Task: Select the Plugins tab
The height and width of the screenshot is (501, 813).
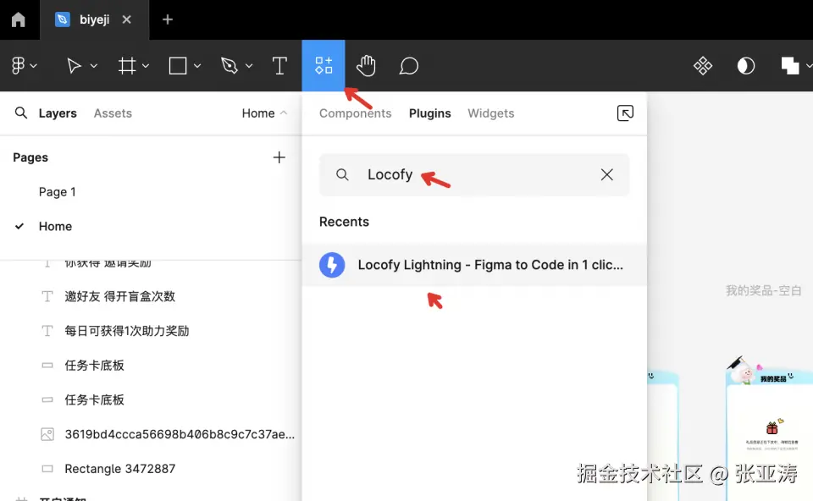Action: point(430,113)
